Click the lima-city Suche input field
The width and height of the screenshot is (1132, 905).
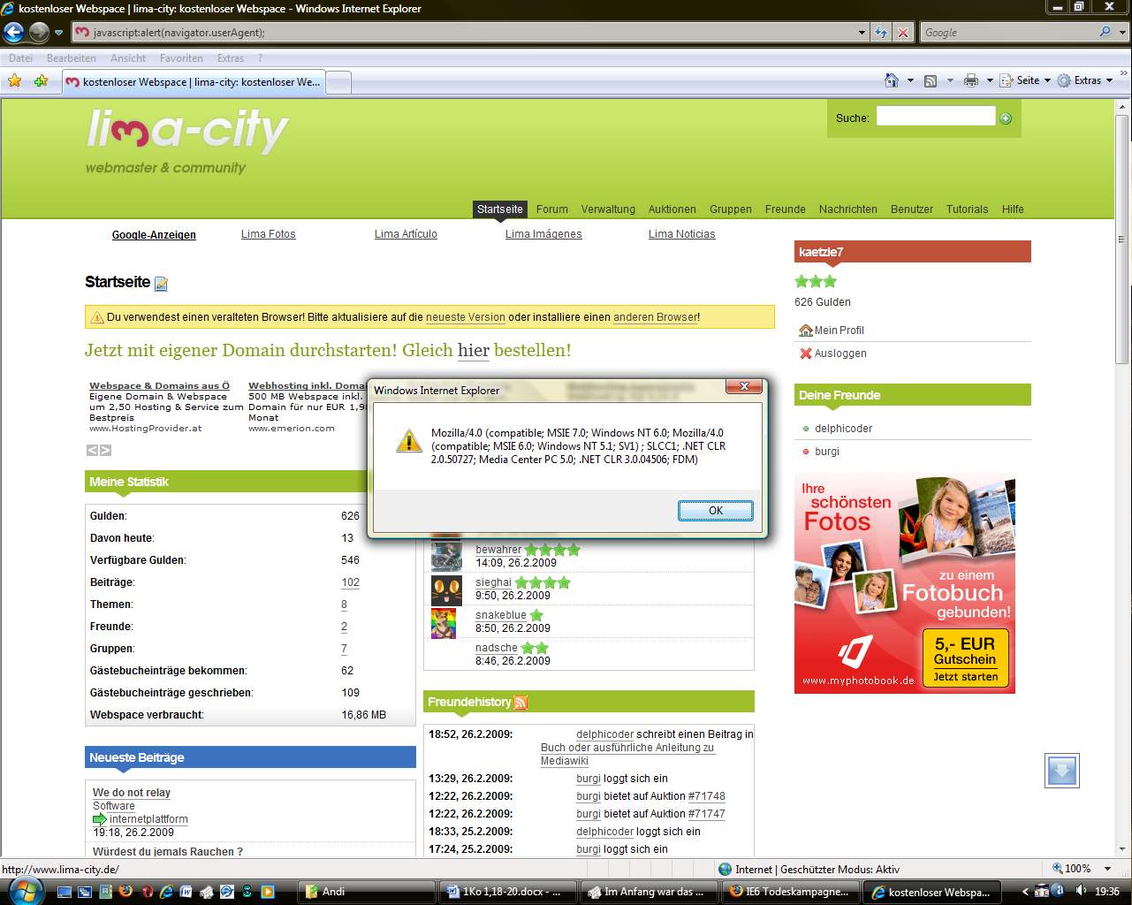[x=936, y=117]
